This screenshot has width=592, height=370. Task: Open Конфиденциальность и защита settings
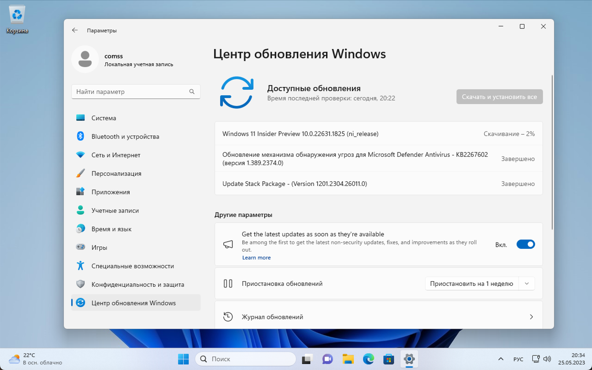click(x=136, y=284)
